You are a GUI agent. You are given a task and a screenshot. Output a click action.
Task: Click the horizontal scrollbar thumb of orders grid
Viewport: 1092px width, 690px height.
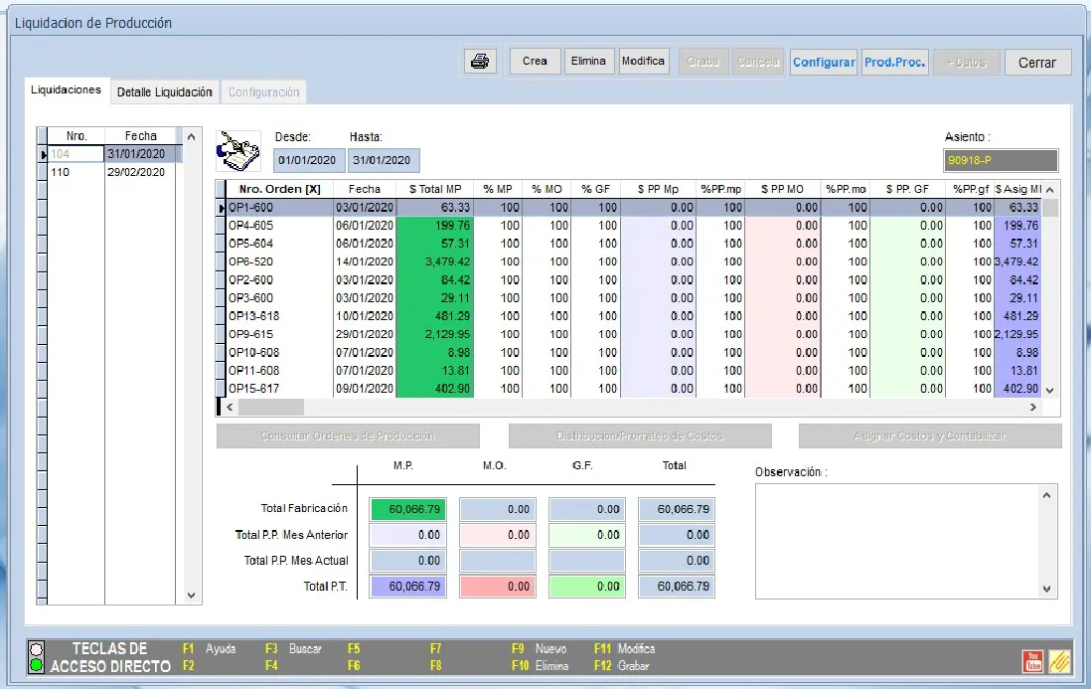pyautogui.click(x=271, y=407)
